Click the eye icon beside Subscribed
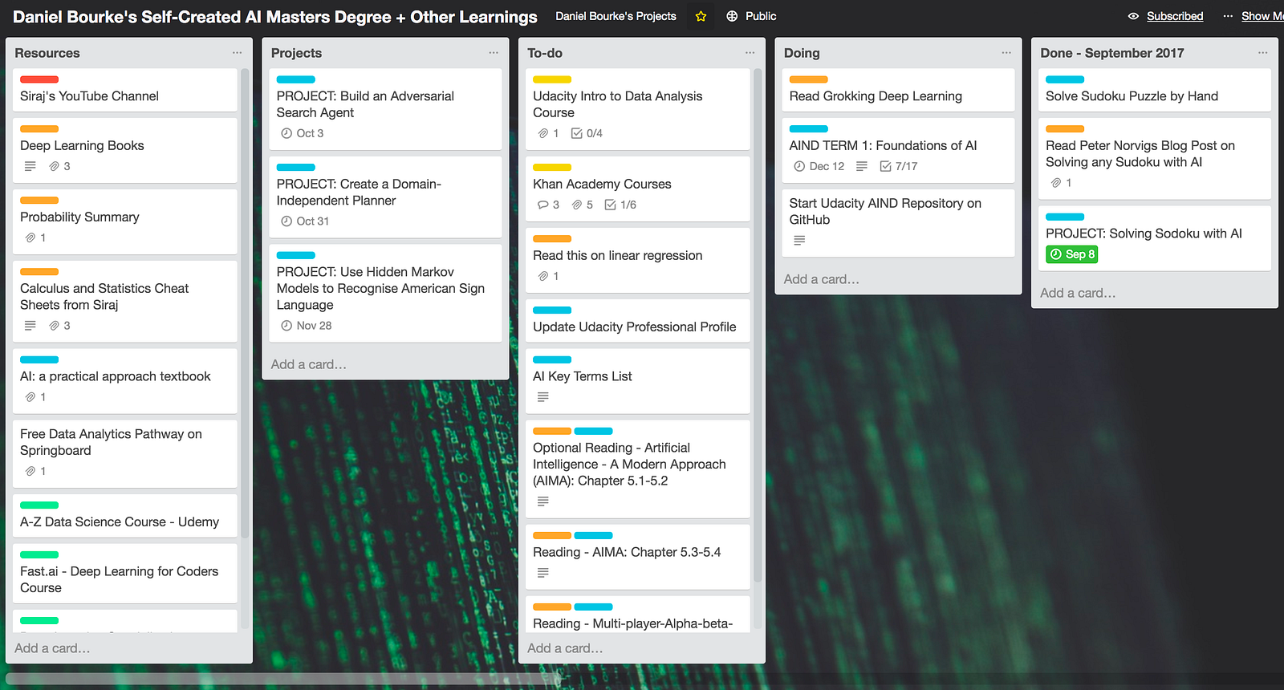Viewport: 1284px width, 690px height. pyautogui.click(x=1133, y=16)
